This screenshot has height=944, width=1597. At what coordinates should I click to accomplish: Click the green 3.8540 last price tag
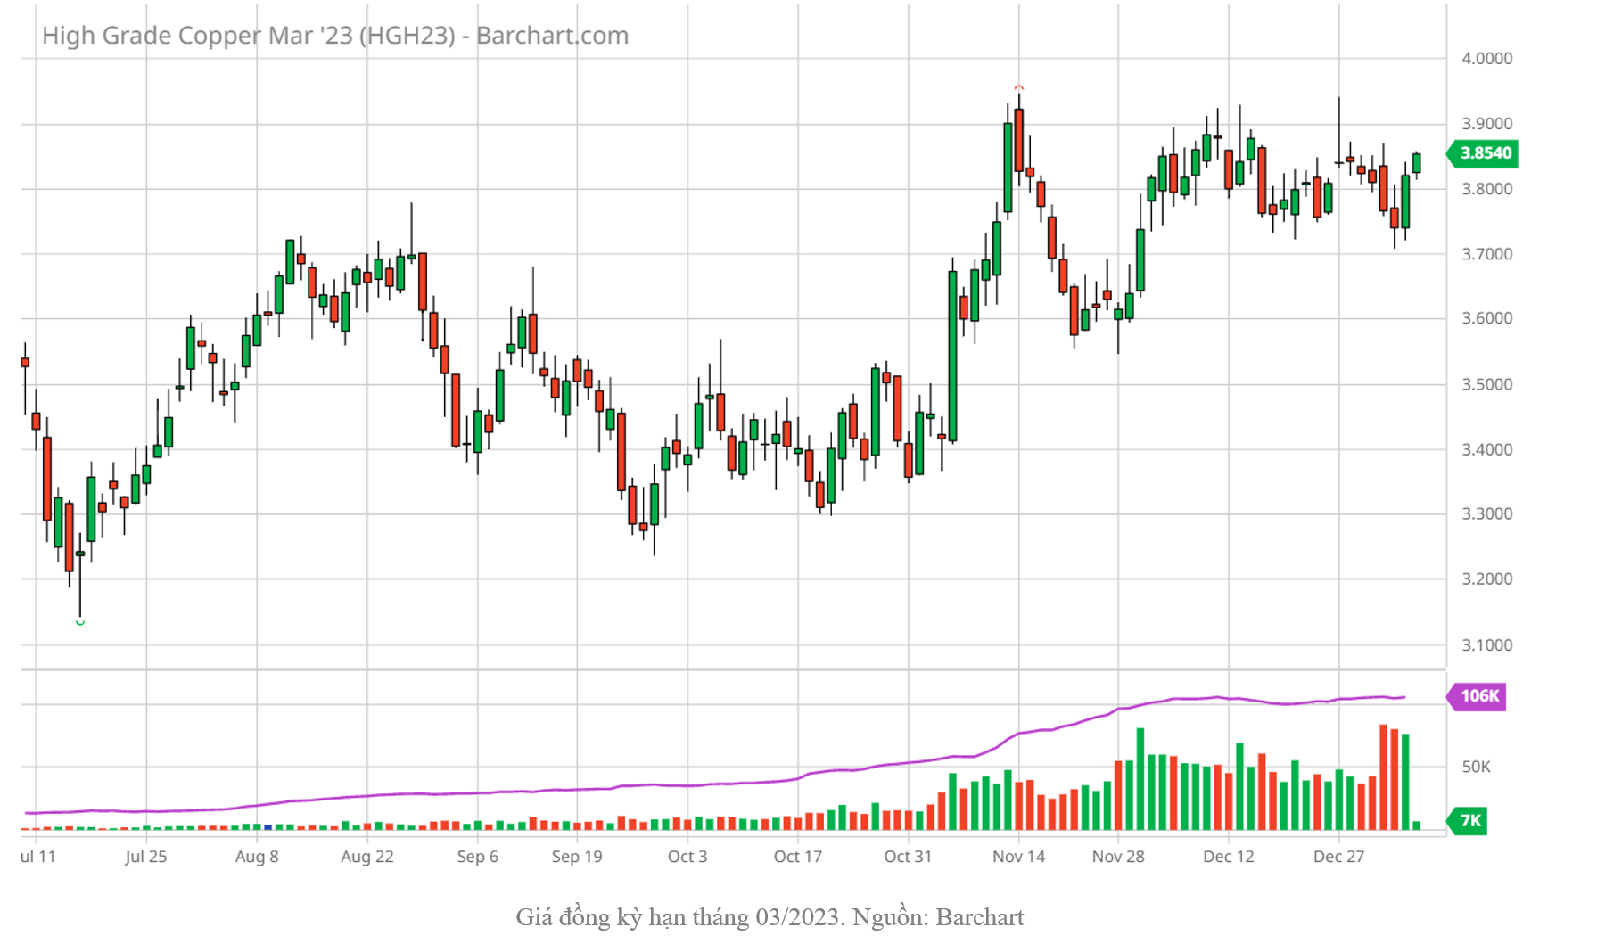point(1485,153)
